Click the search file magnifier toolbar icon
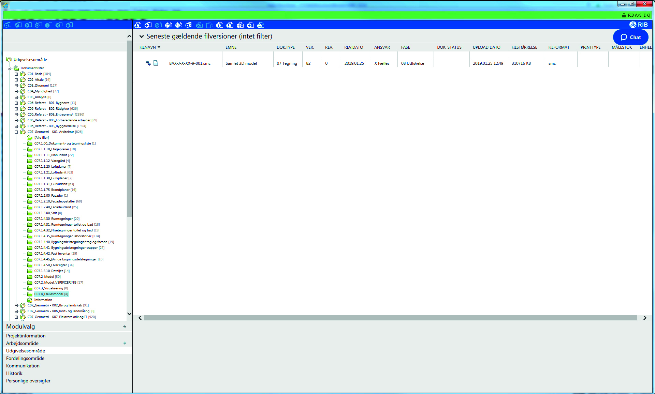The image size is (655, 394). [261, 25]
